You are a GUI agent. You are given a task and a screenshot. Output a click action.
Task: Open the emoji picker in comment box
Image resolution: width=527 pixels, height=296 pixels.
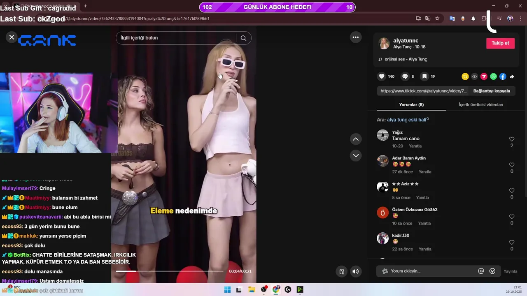492,271
